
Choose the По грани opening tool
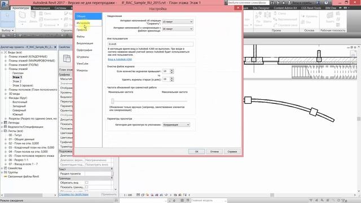[x=258, y=19]
